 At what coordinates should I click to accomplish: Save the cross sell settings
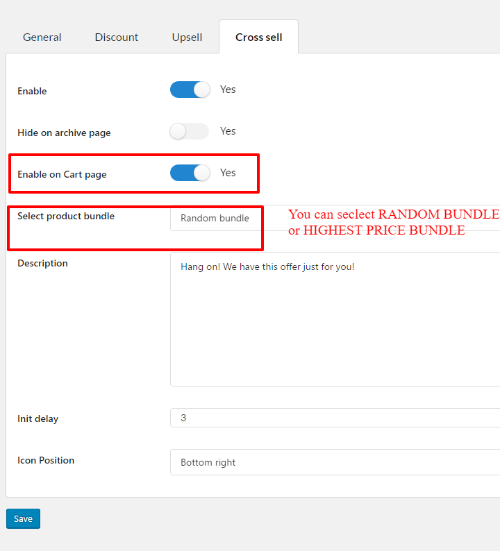pyautogui.click(x=23, y=518)
